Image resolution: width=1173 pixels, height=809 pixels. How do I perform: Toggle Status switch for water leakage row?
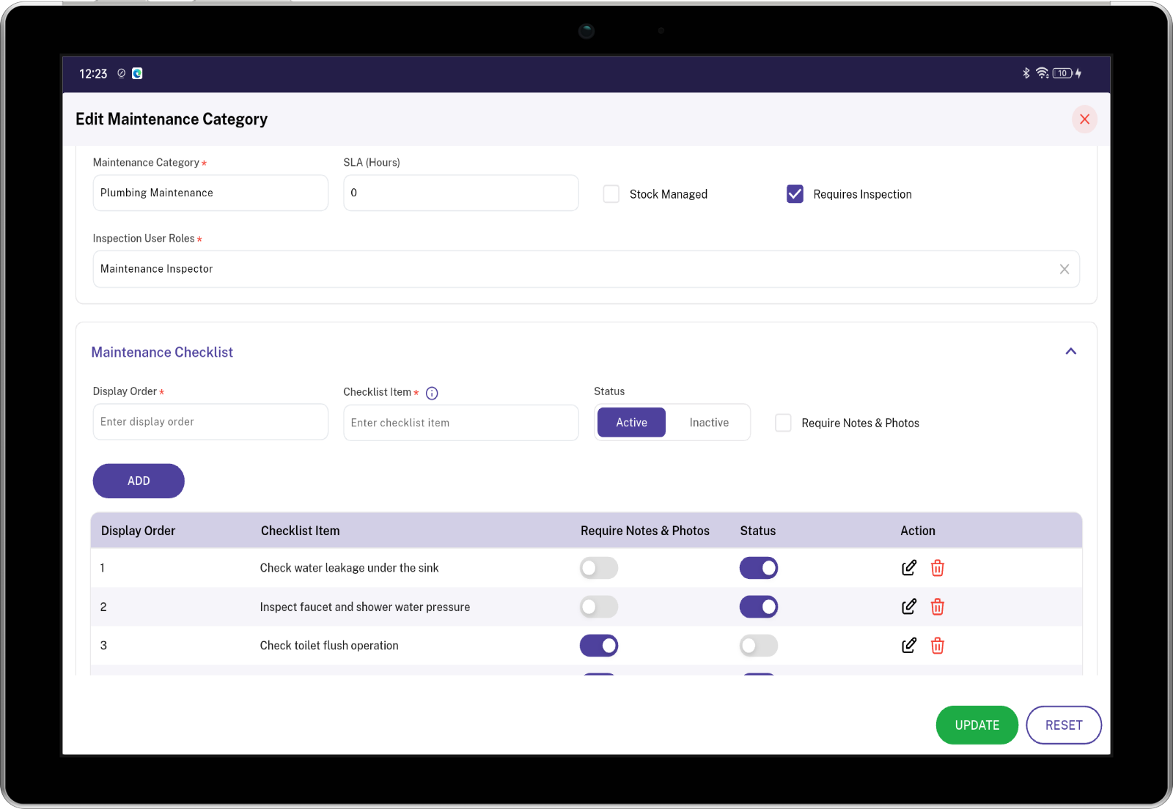click(759, 568)
